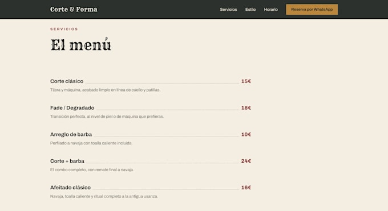The width and height of the screenshot is (388, 211).
Task: Click the El combo completo description
Action: click(x=92, y=170)
